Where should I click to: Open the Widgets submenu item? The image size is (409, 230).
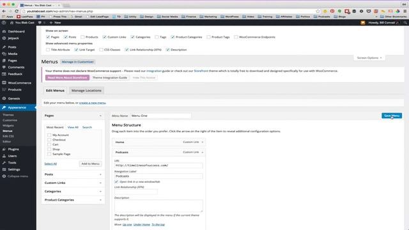pyautogui.click(x=8, y=125)
